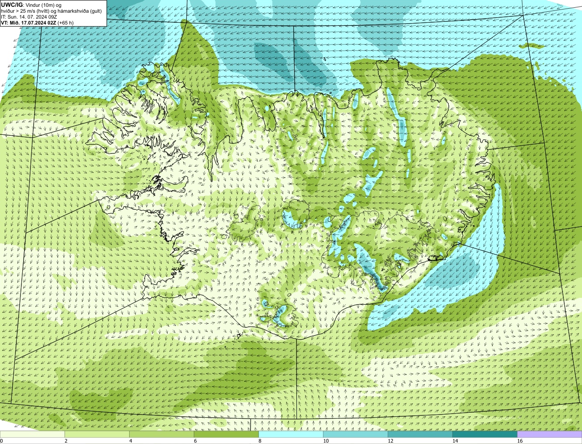582x444 pixels.
Task: Click the "8" label on the color scale
Action: (260, 441)
